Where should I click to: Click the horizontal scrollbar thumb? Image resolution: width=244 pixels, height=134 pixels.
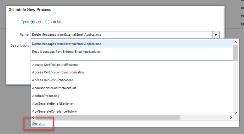(108, 118)
